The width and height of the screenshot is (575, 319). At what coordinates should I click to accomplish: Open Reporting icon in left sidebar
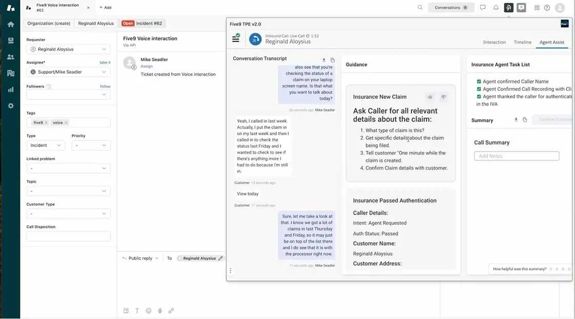click(10, 89)
